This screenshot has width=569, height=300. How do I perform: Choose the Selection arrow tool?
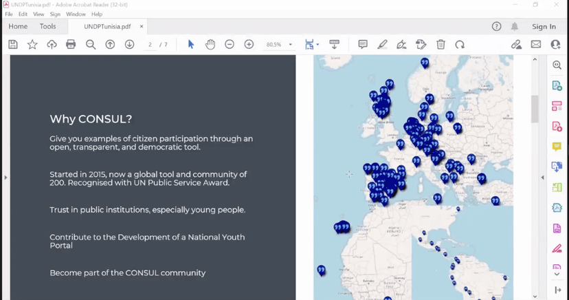click(191, 45)
